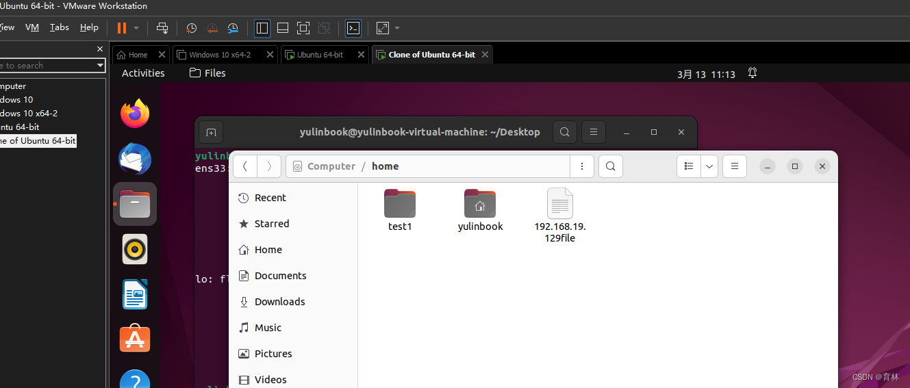The width and height of the screenshot is (910, 388).
Task: Open the snapshot manager wrench icon
Action: (x=233, y=28)
